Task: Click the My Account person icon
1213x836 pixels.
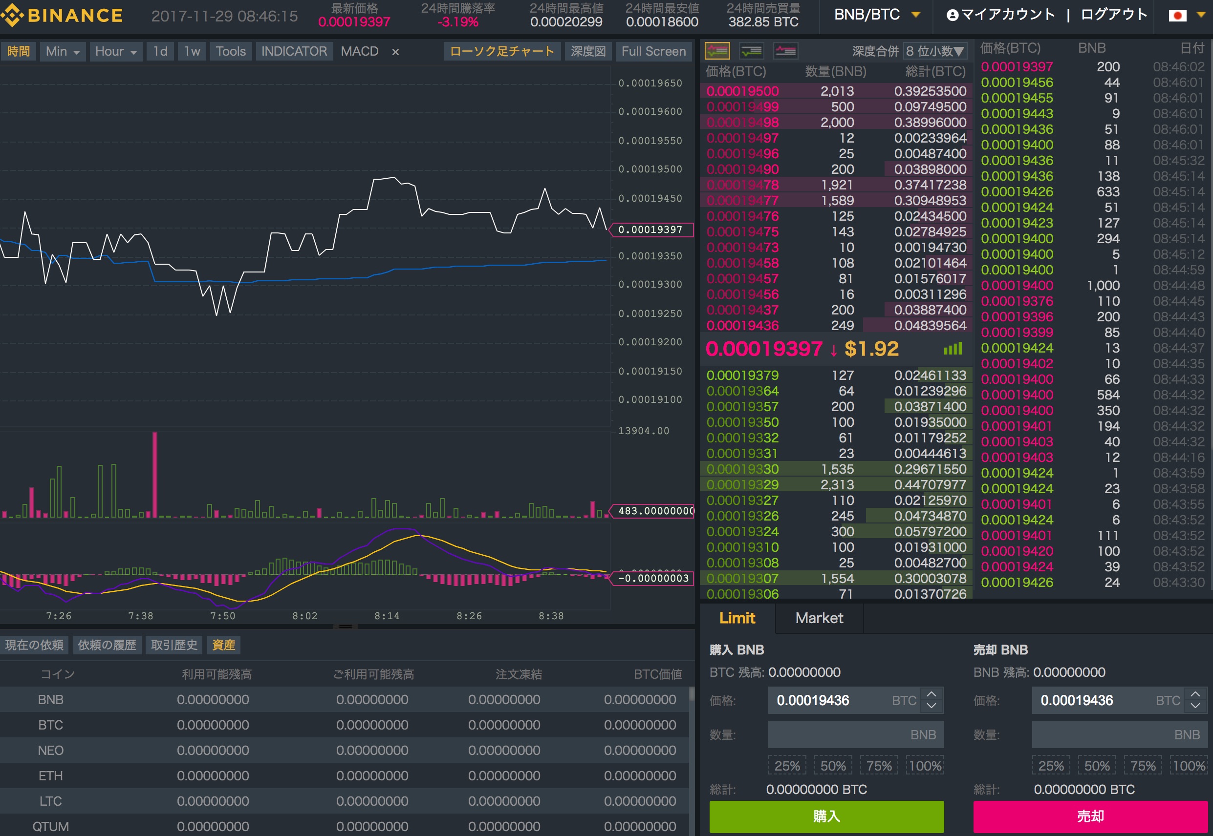Action: point(952,15)
